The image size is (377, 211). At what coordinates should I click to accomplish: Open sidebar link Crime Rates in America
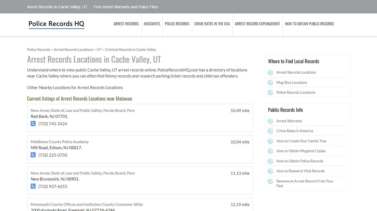[x=295, y=131]
